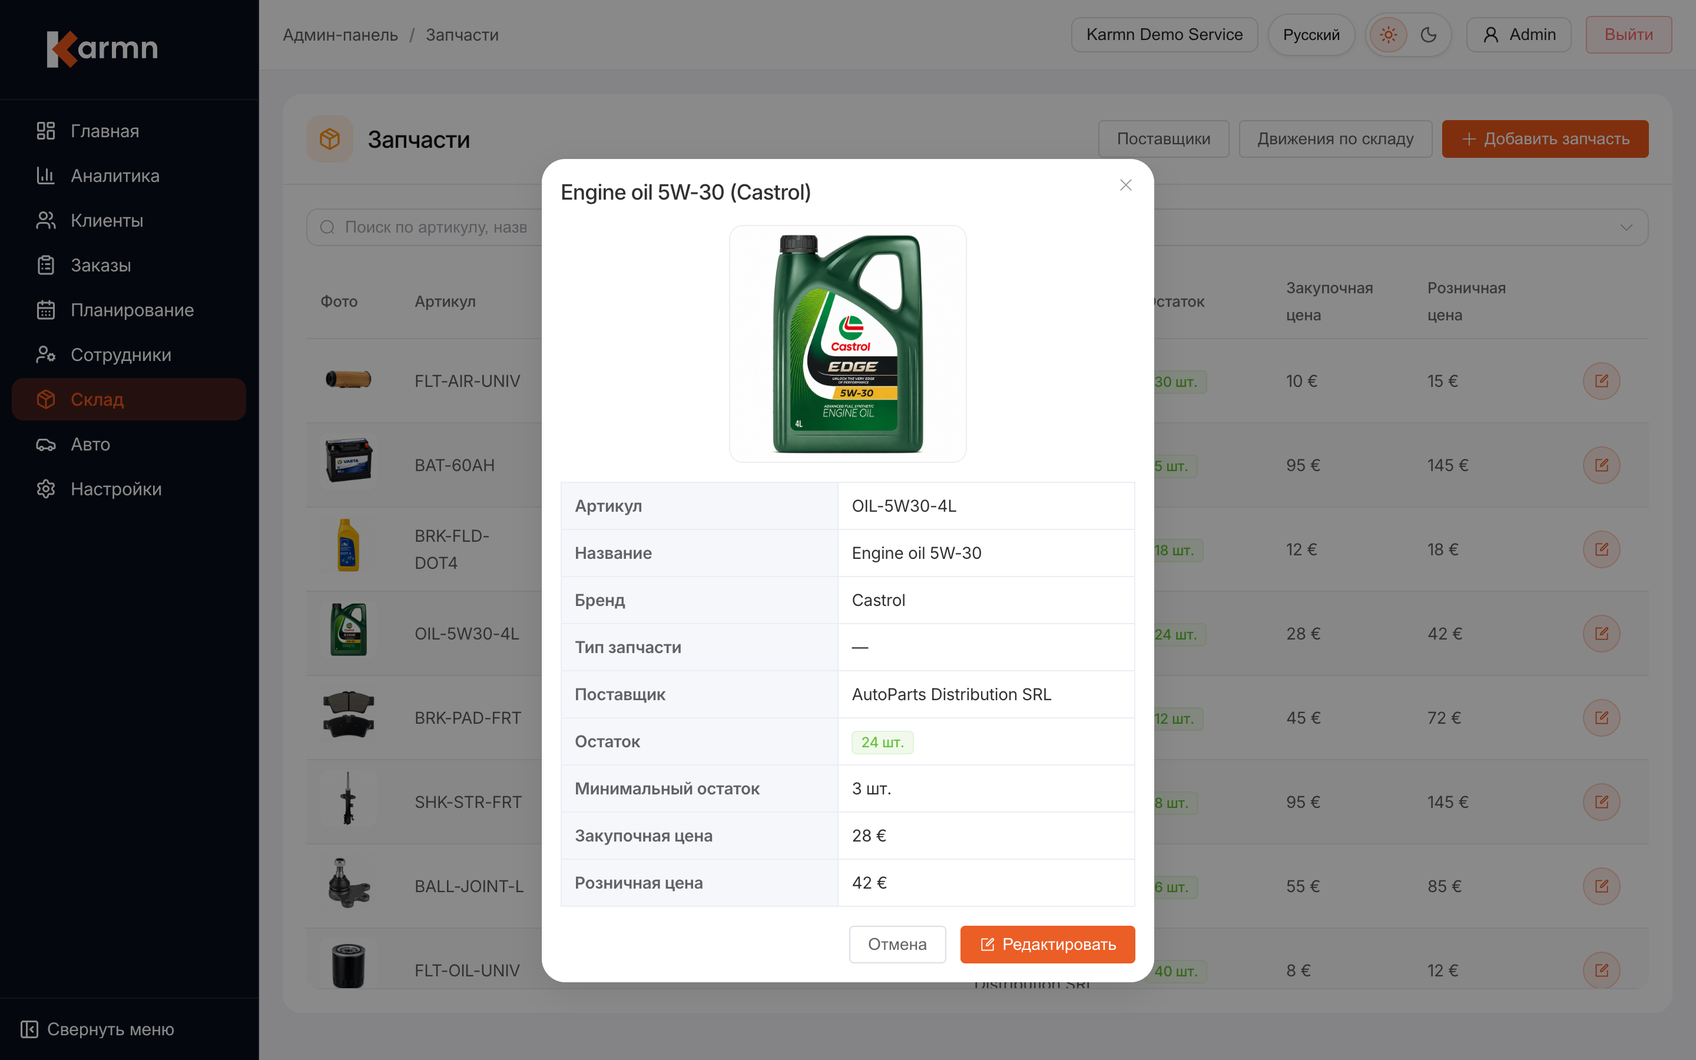Click the Админ-панель breadcrumb link

pos(340,35)
